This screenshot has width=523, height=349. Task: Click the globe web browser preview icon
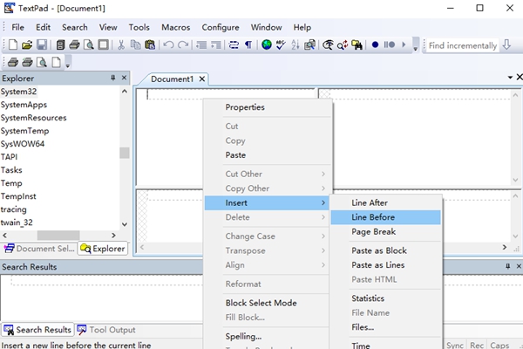267,44
